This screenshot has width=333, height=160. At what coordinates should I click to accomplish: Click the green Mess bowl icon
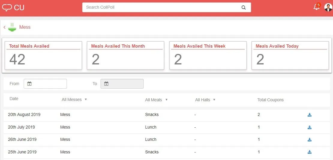(x=12, y=27)
